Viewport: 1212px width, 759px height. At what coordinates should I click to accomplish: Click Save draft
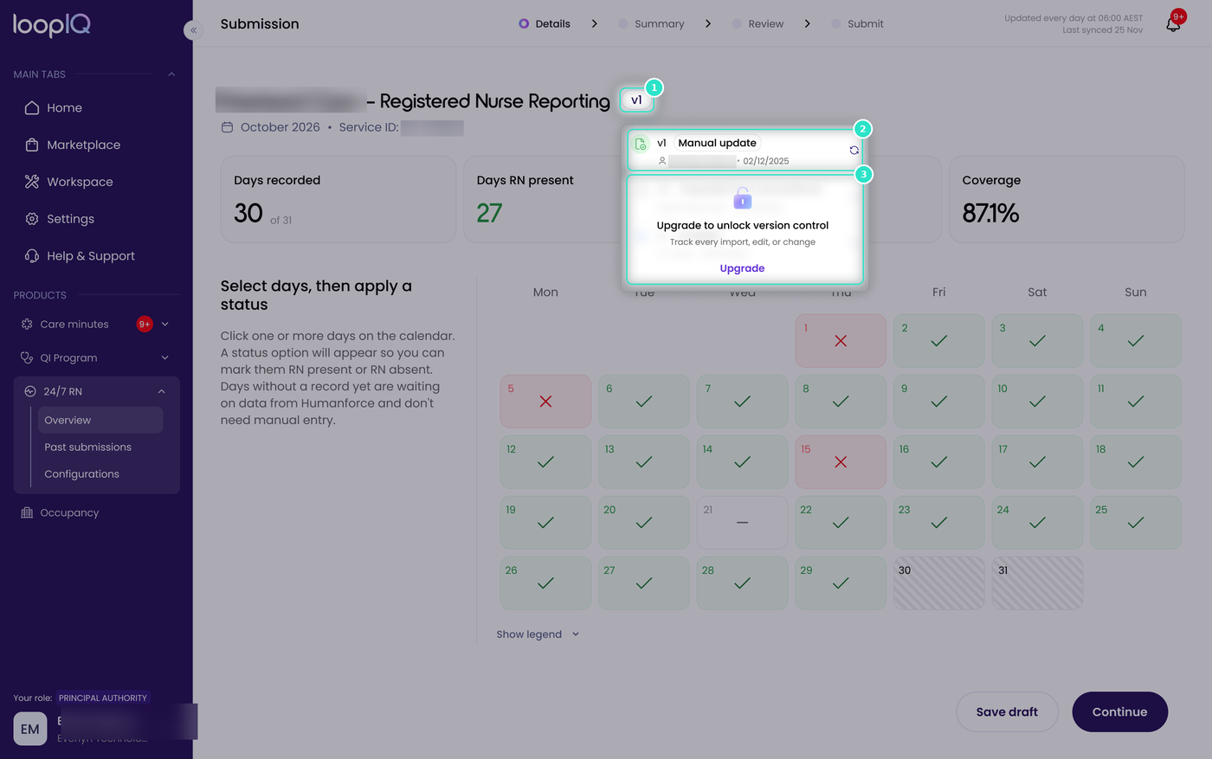(x=1007, y=711)
